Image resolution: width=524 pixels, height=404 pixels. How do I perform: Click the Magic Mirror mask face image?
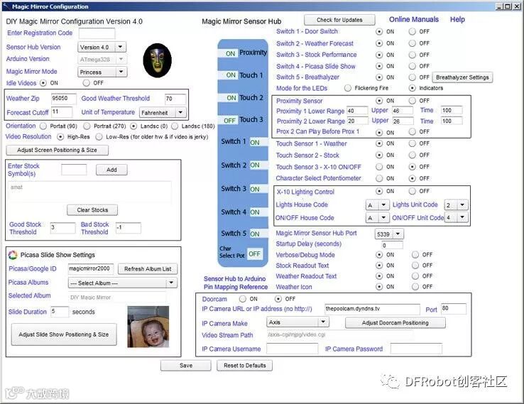[158, 60]
